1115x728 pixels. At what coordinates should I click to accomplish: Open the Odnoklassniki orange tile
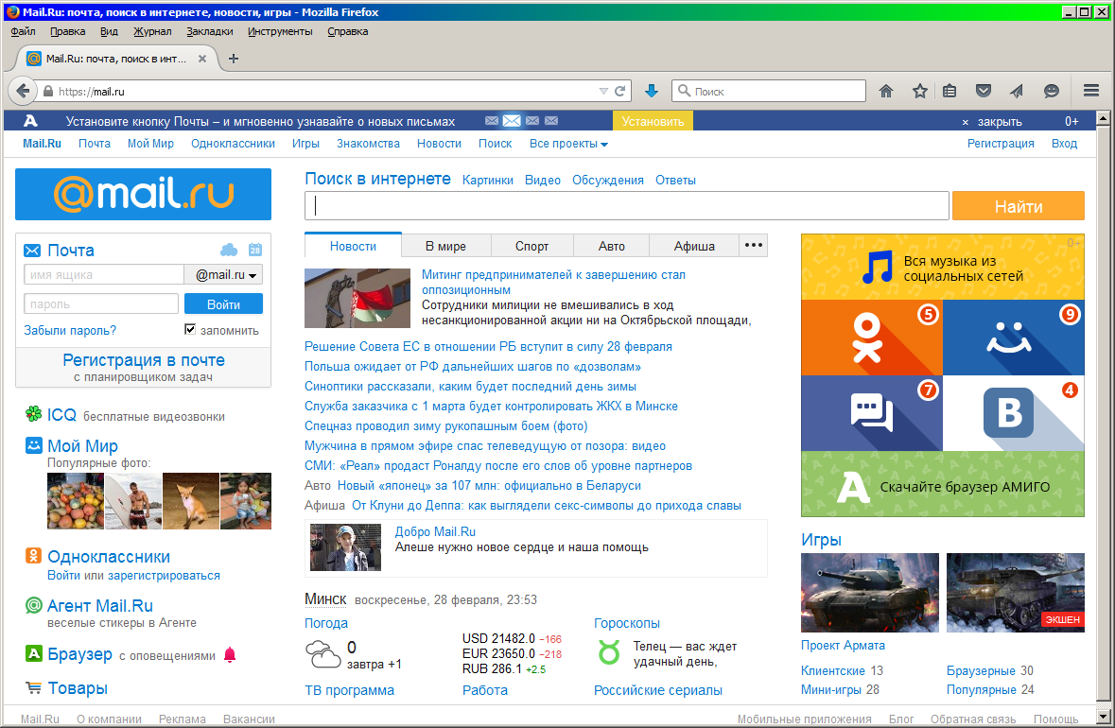[x=871, y=338]
